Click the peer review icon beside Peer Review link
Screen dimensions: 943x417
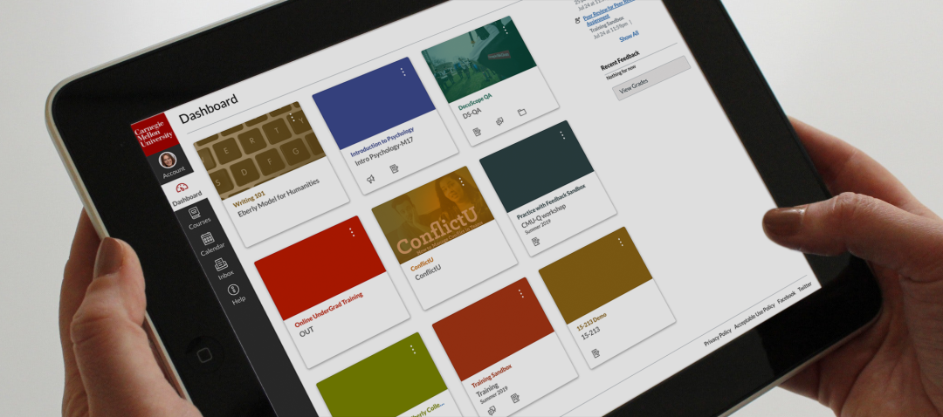[x=577, y=20]
